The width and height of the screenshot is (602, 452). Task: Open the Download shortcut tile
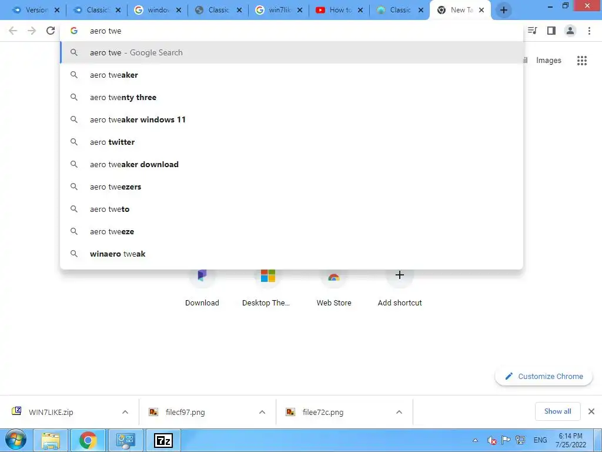[202, 288]
